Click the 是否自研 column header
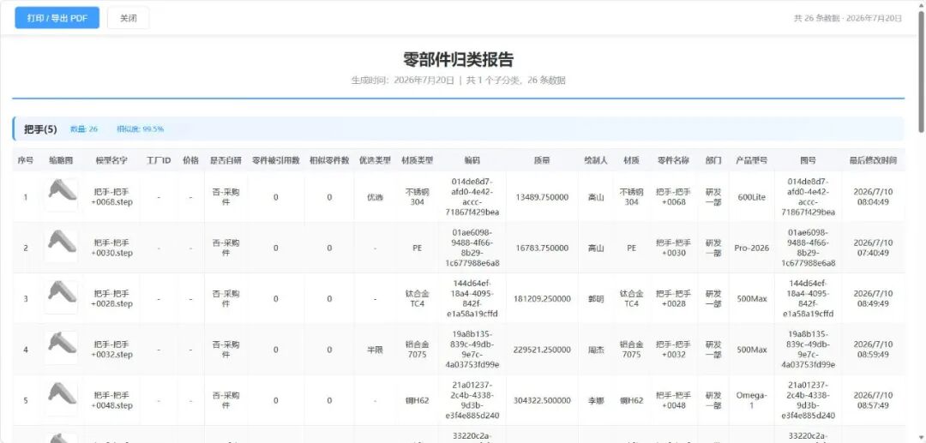The height and width of the screenshot is (443, 926). point(225,160)
